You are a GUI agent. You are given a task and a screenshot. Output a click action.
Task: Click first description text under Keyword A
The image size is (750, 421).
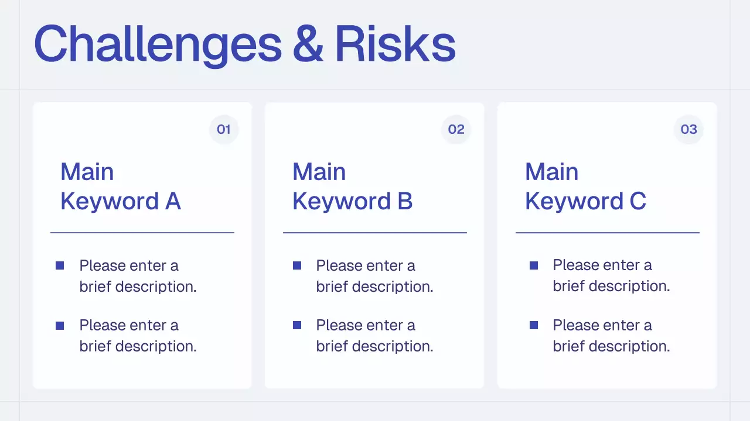point(138,276)
